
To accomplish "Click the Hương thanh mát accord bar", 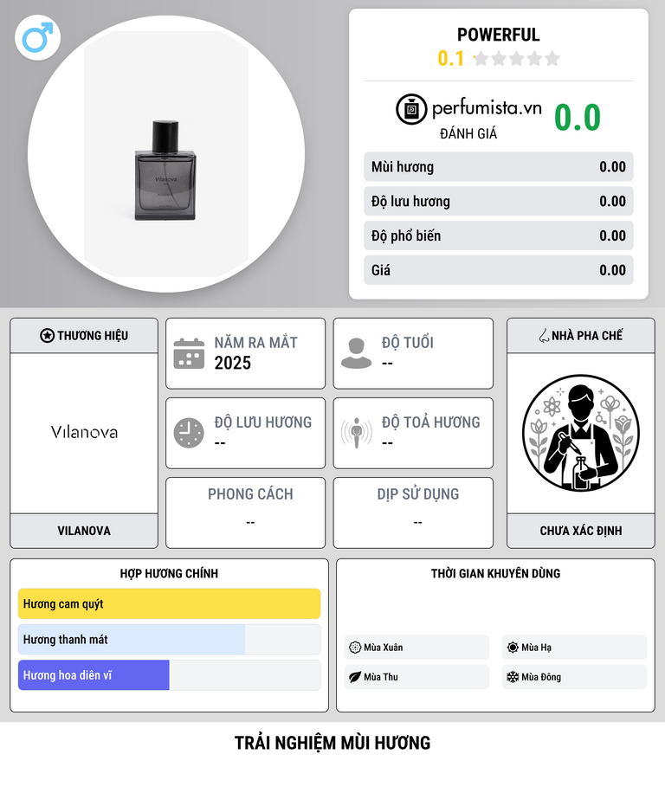I will 170,639.
